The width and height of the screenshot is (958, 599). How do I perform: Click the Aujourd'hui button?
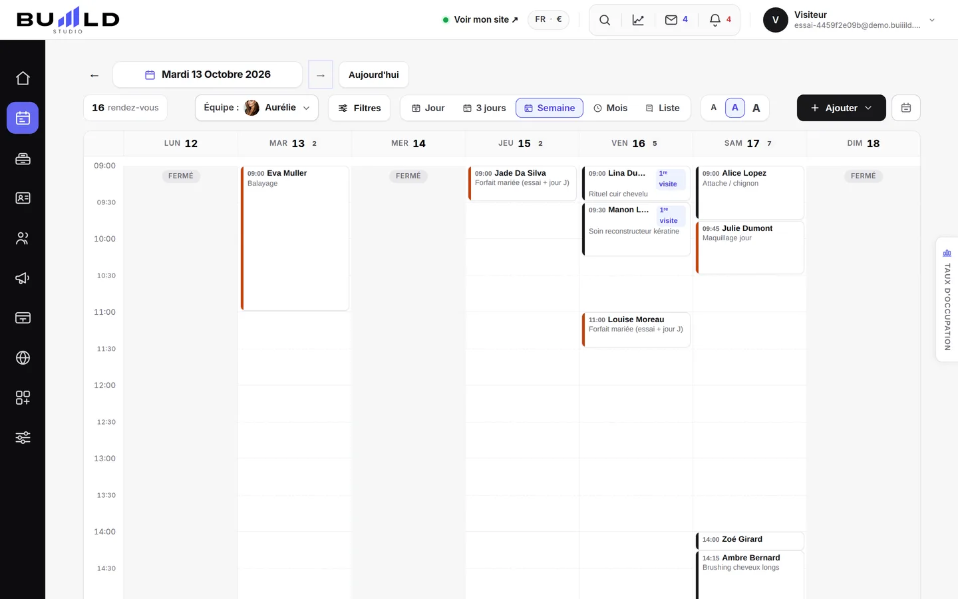(374, 75)
